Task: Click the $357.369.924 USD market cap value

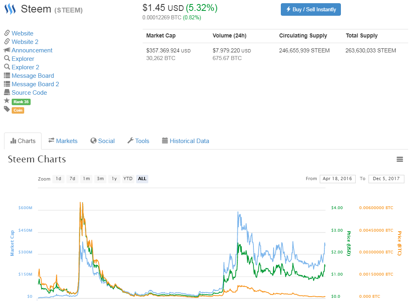Action: [x=168, y=50]
